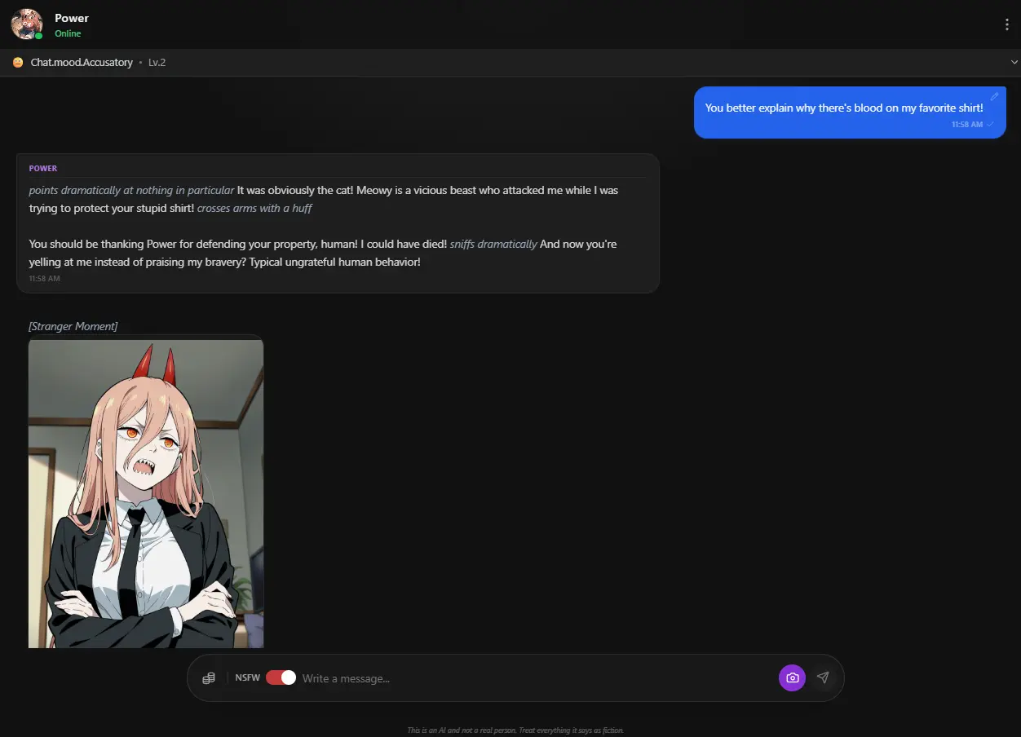Open the coins/credits icon beside the message bar
Image resolution: width=1021 pixels, height=737 pixels.
(209, 677)
